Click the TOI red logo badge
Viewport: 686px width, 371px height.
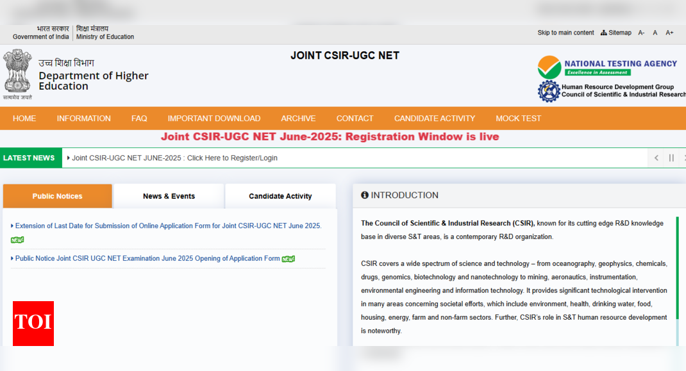tap(33, 323)
